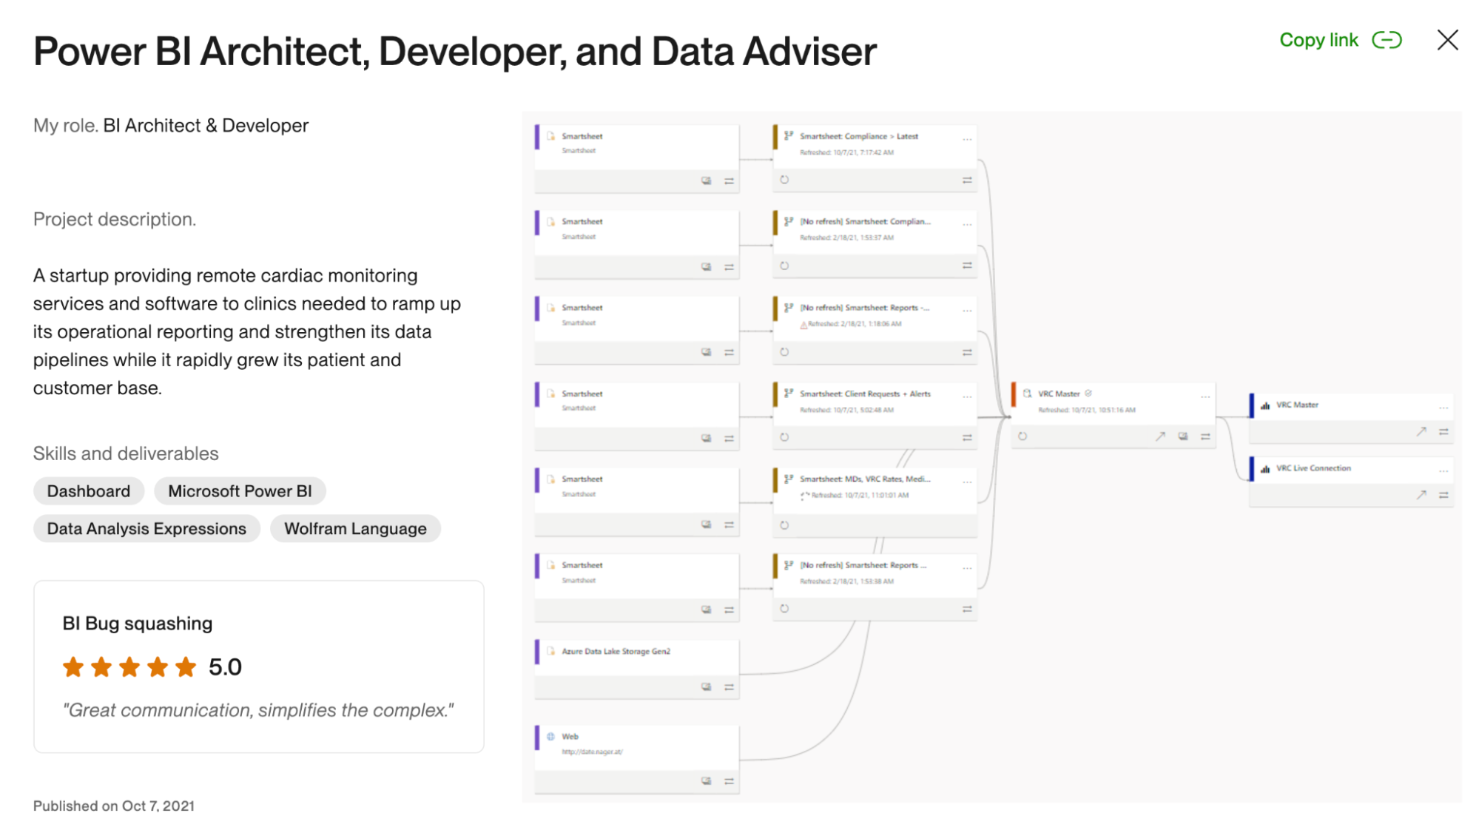Show impact analysis for Azure Data Lake Storage Gen2

point(707,687)
